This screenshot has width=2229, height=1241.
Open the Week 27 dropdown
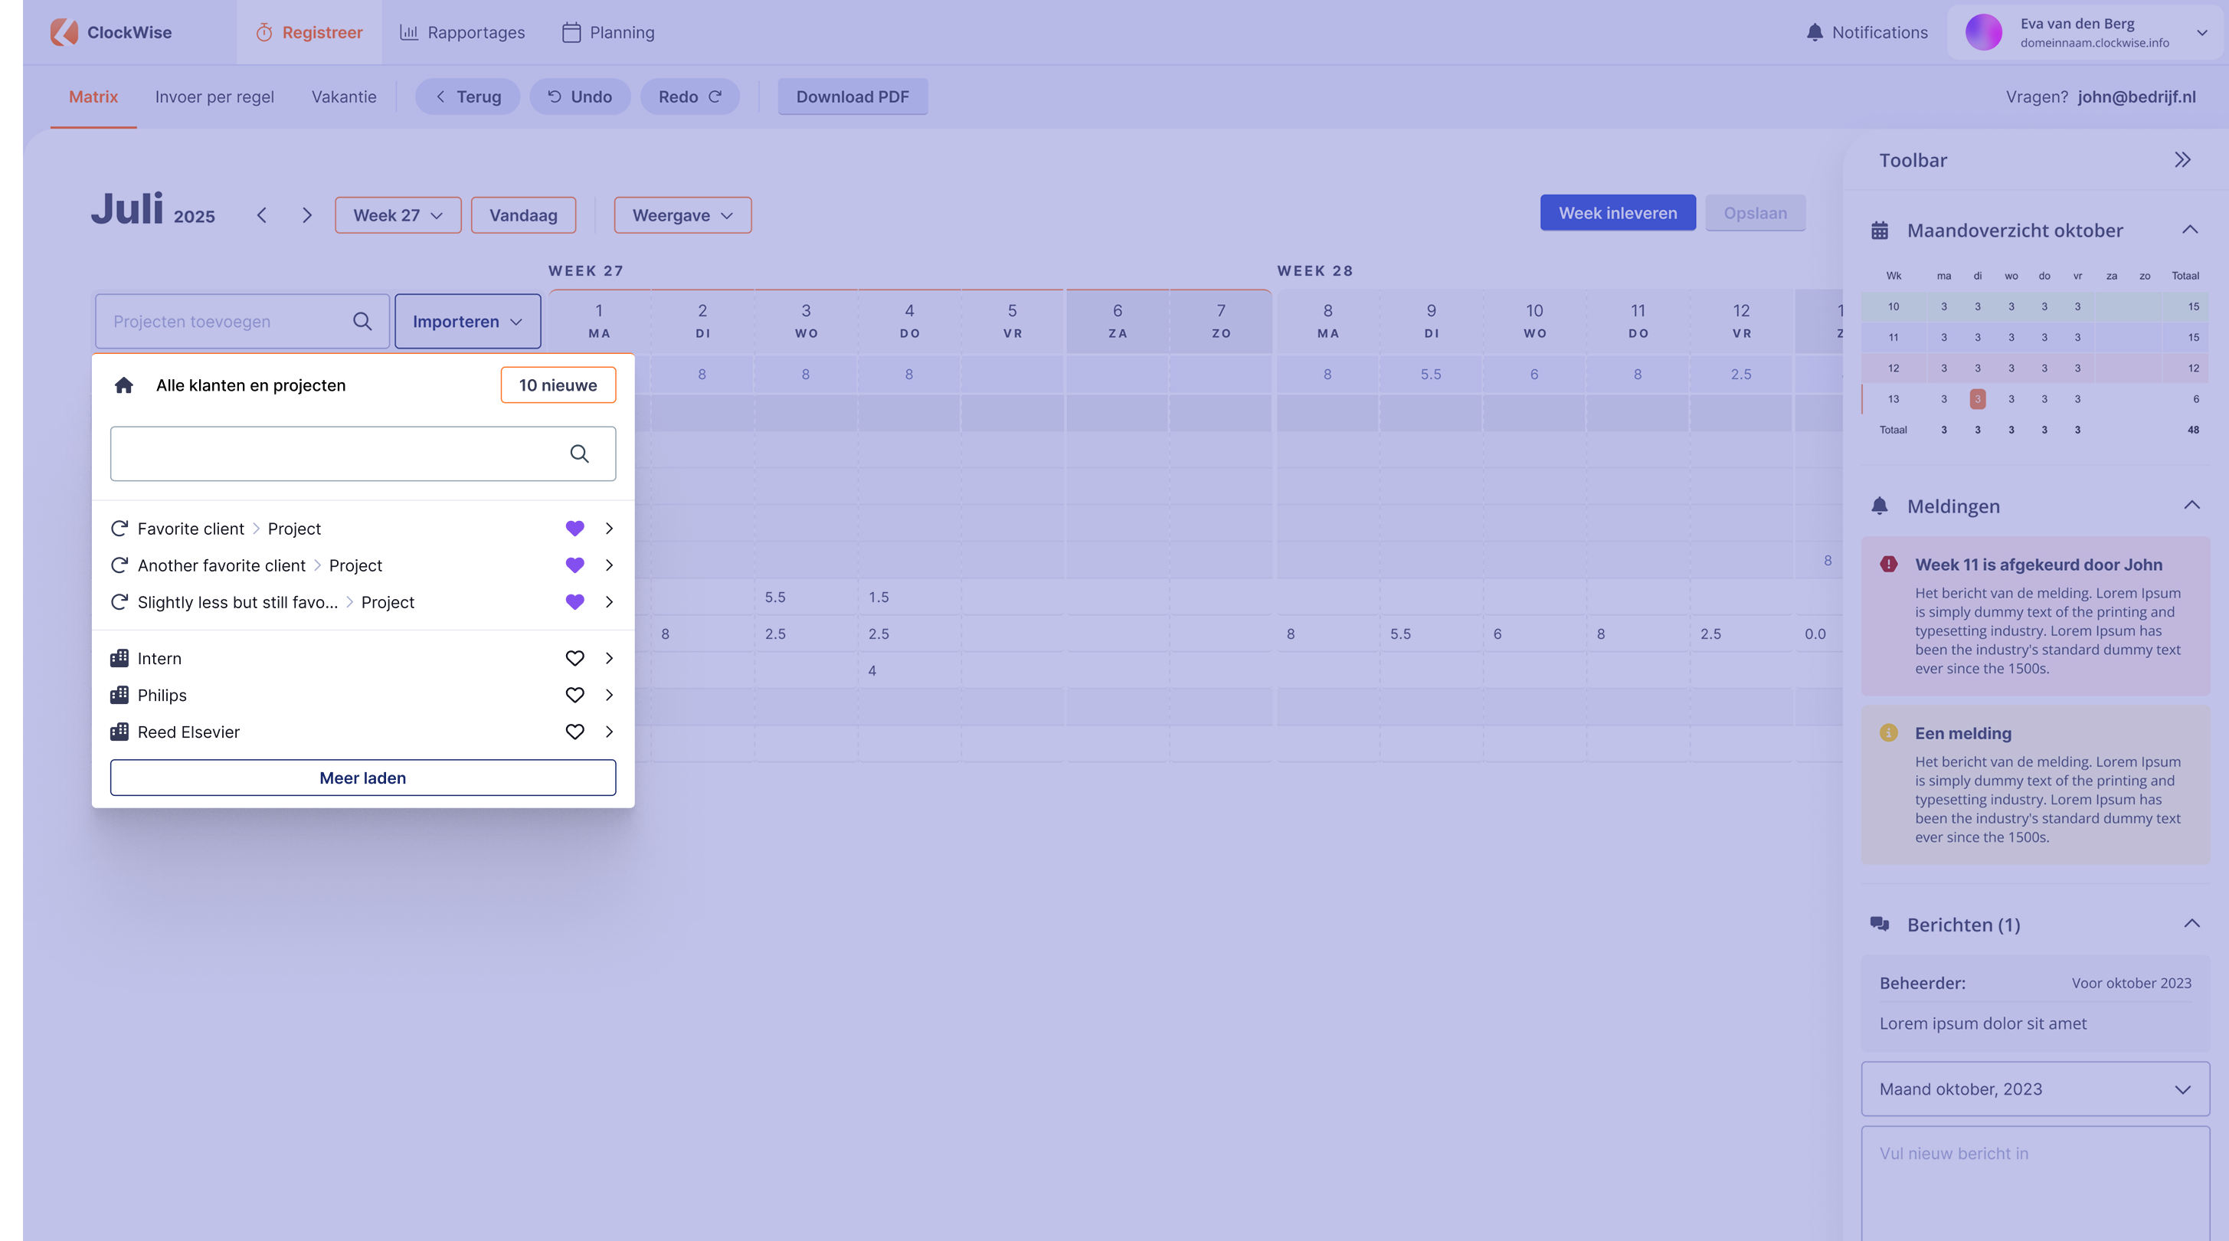tap(398, 215)
